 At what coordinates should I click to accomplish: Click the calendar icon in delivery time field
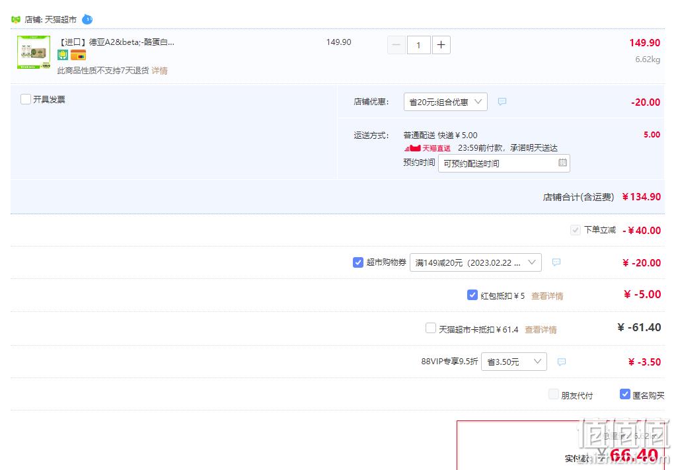pyautogui.click(x=562, y=163)
